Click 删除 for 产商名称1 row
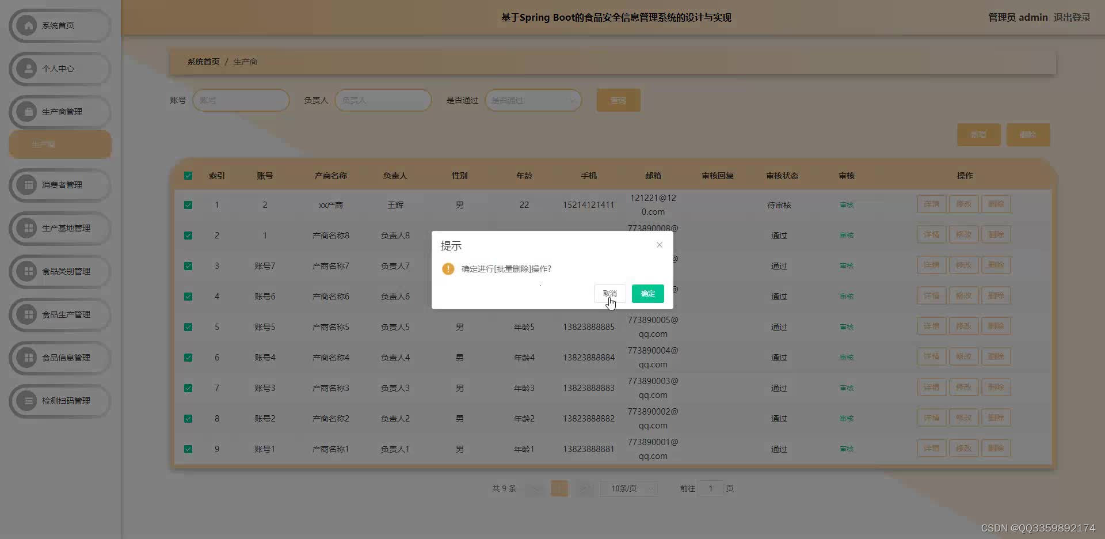1105x539 pixels. point(996,448)
